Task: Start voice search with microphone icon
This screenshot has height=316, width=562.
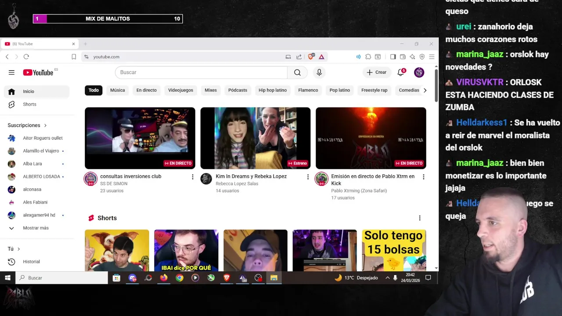Action: click(319, 72)
